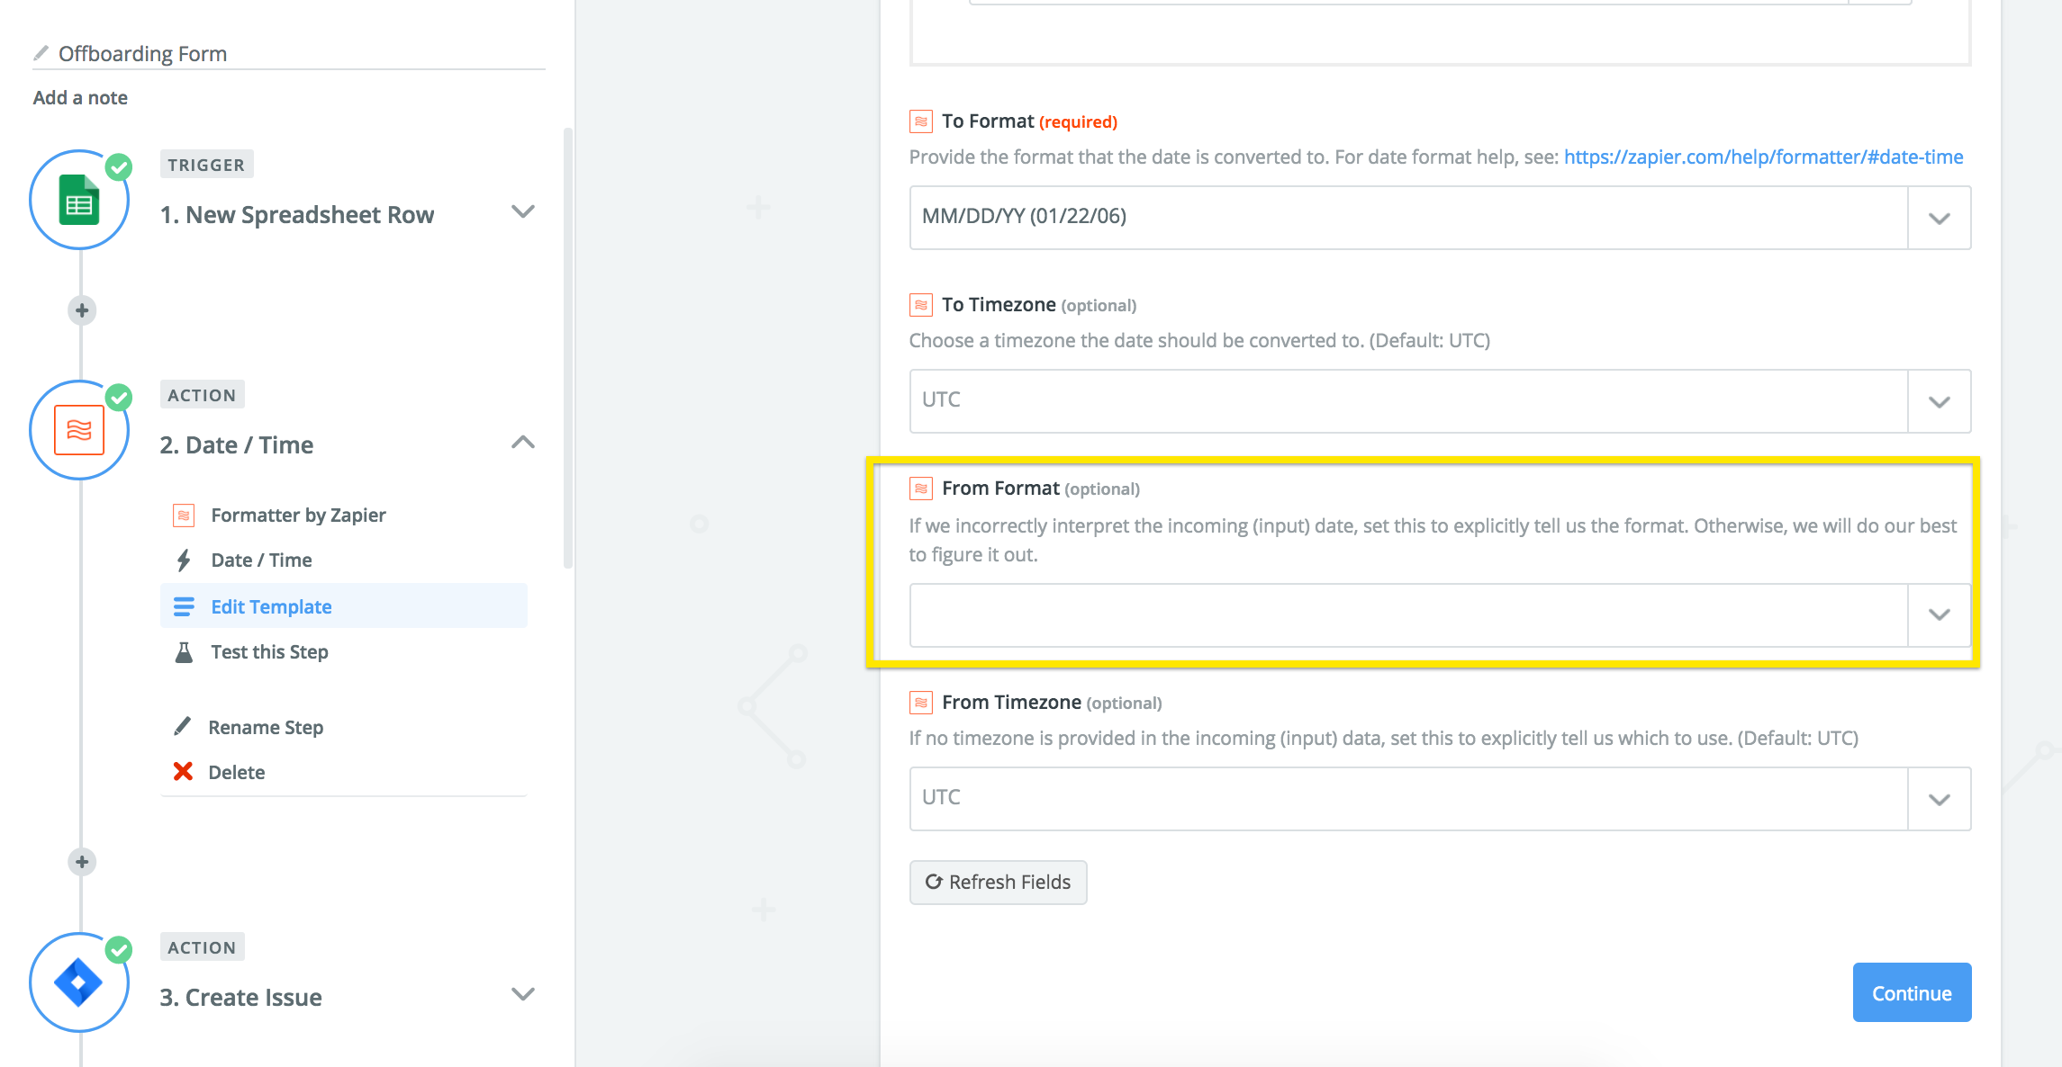Click the red X Delete icon
2062x1067 pixels.
183,771
